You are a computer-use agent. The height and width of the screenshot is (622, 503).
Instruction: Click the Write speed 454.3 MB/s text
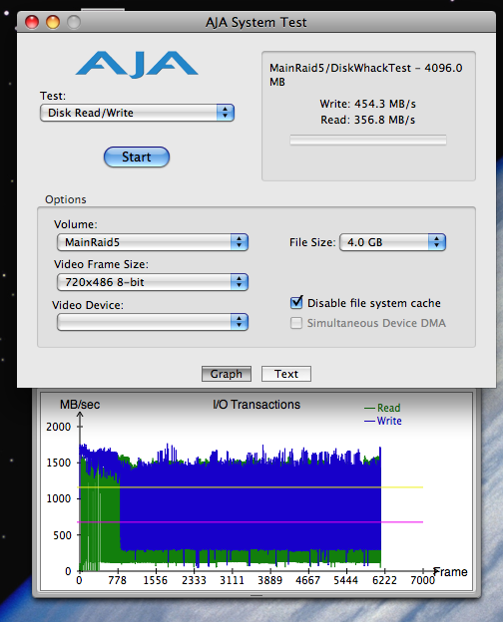point(368,104)
